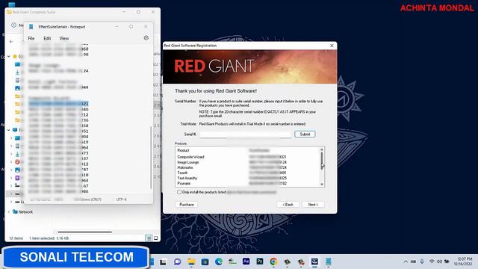The width and height of the screenshot is (478, 269).
Task: Open volume speaker tray icon
Action: pos(439,262)
